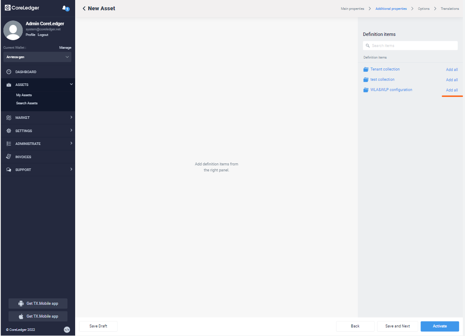
Task: Switch to the Options step
Action: coord(424,9)
